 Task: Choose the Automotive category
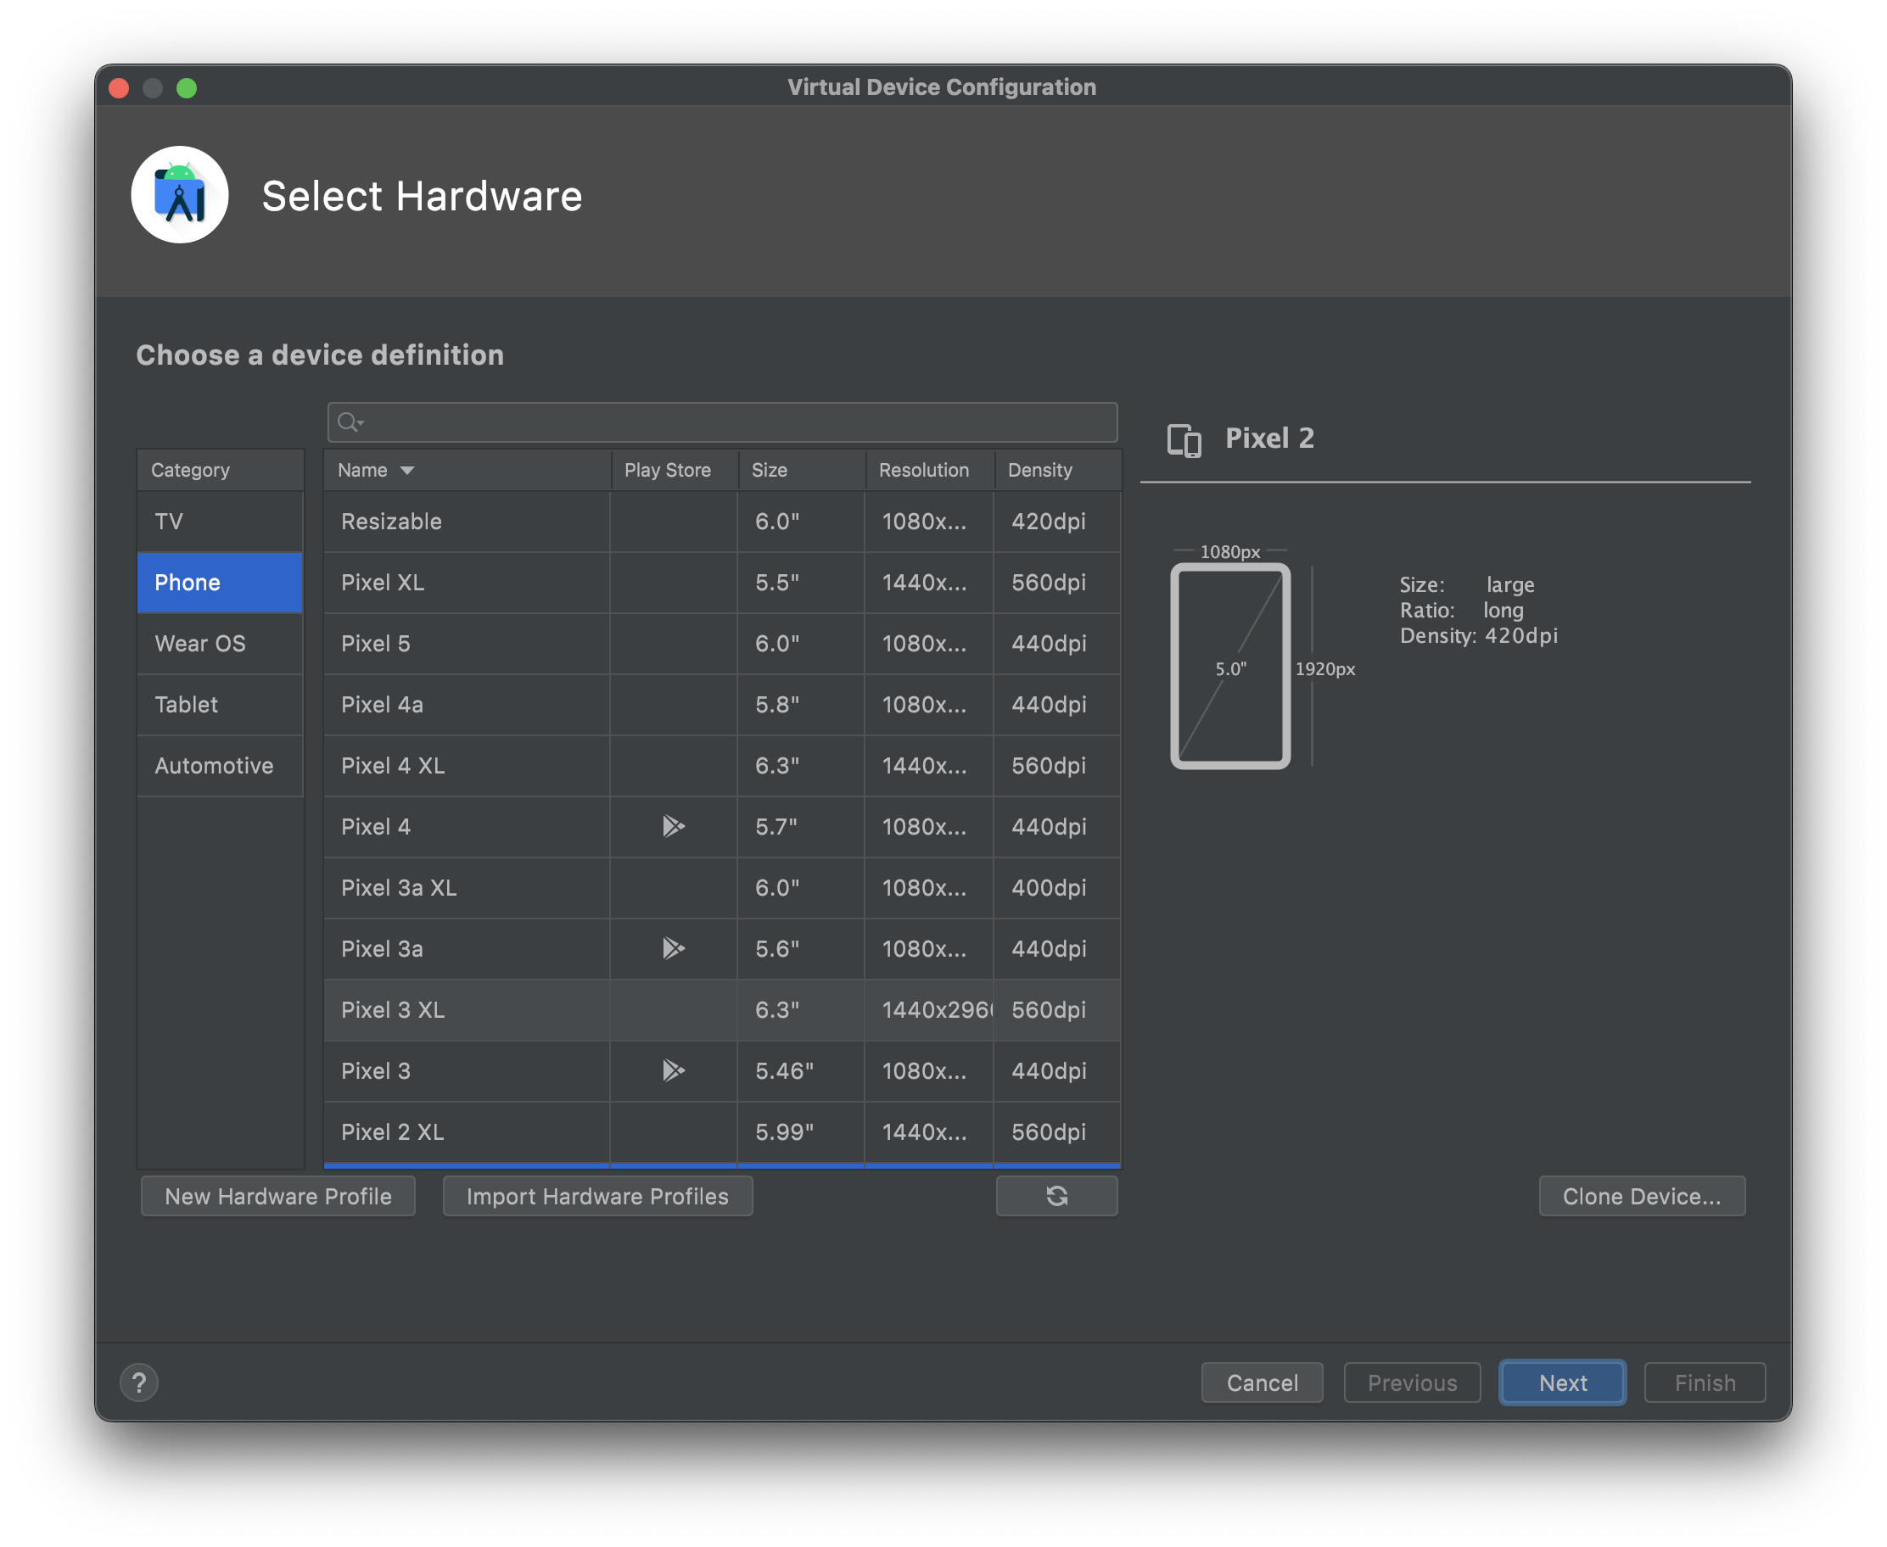click(x=214, y=766)
